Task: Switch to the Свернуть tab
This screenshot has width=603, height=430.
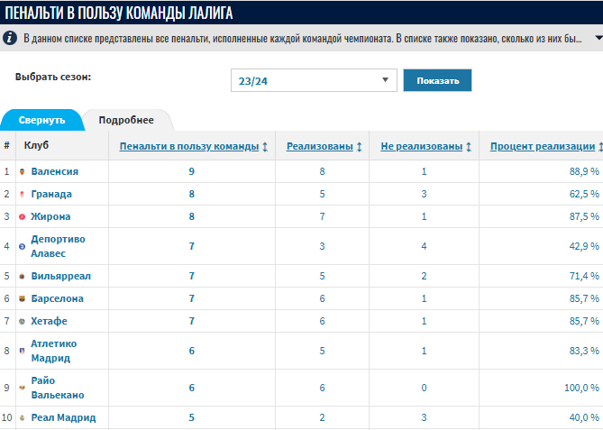Action: [42, 120]
